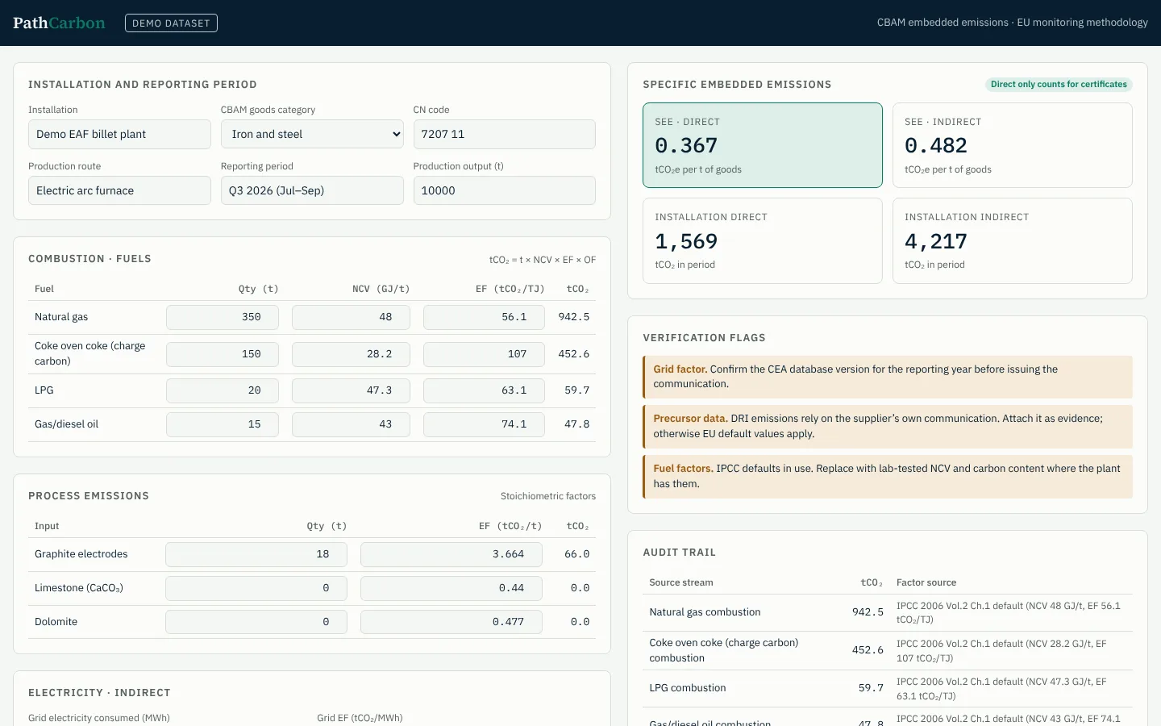Edit Limestone quantity field

pyautogui.click(x=256, y=588)
